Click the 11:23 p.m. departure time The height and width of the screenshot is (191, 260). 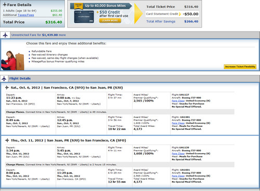pyautogui.click(x=14, y=98)
